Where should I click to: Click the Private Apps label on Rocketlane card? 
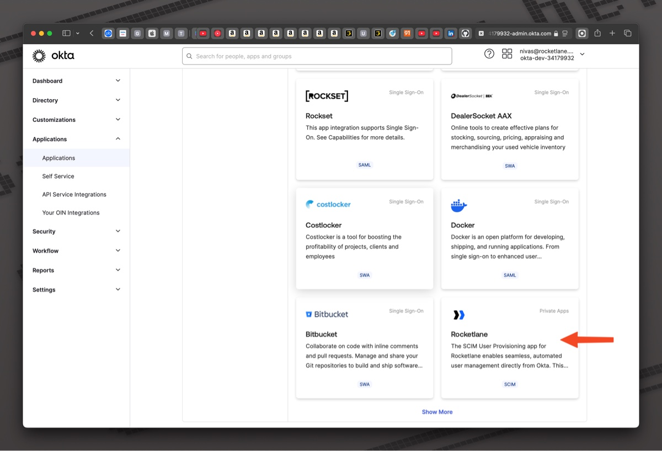click(x=554, y=311)
